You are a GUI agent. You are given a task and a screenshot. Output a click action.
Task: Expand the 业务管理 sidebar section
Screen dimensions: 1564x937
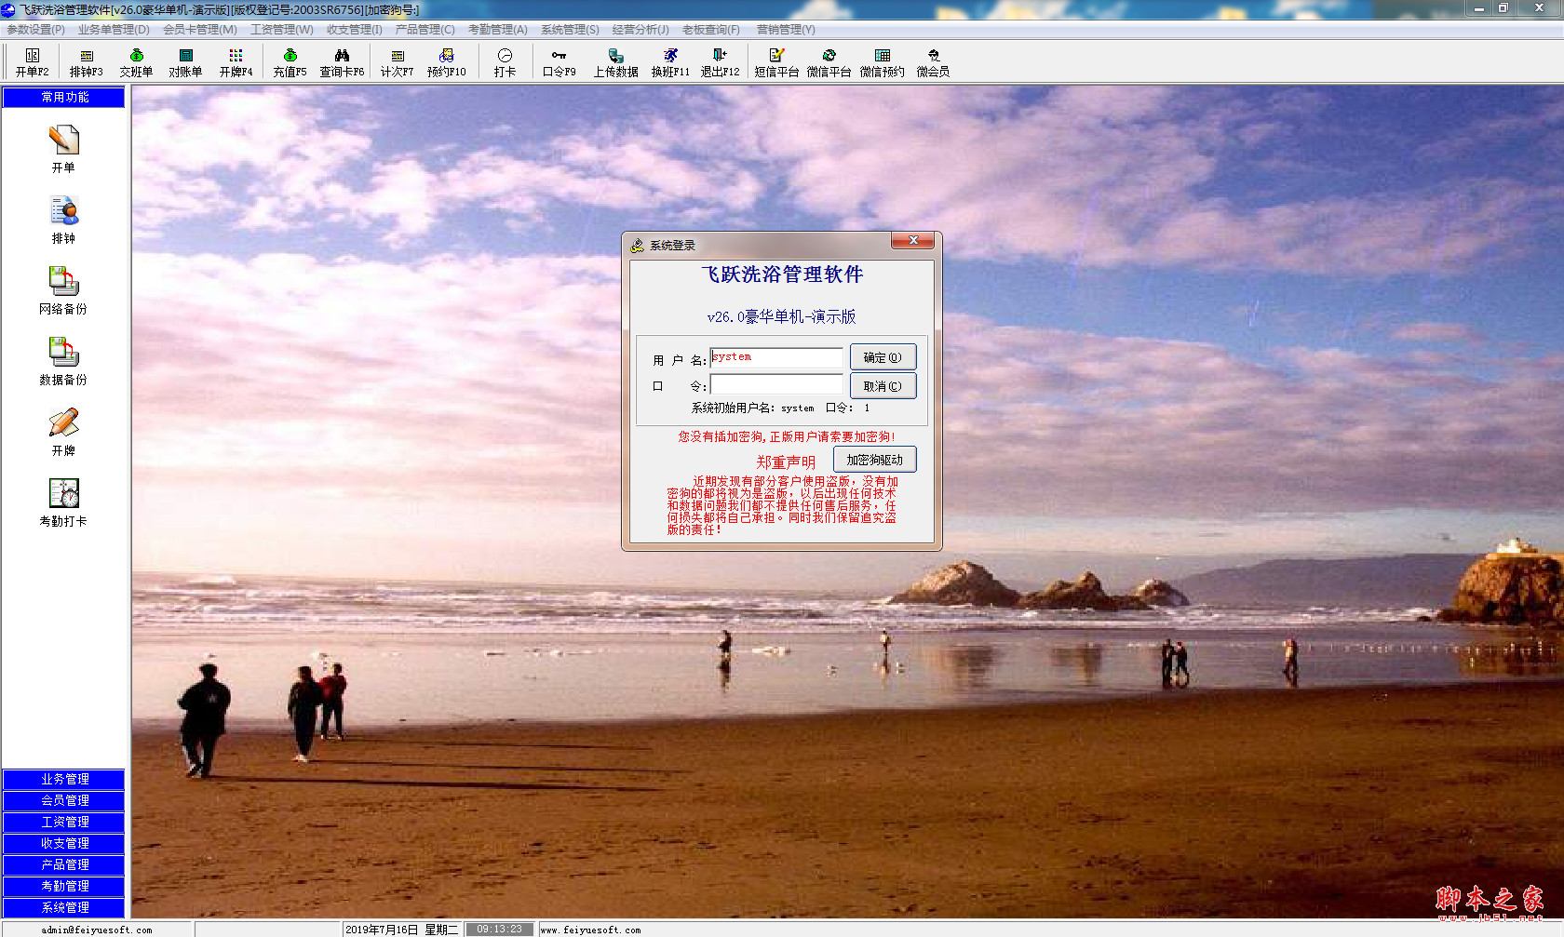(64, 779)
